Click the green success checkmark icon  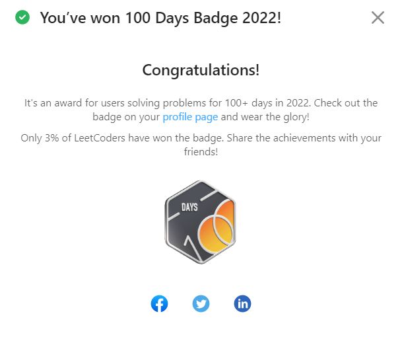click(22, 17)
